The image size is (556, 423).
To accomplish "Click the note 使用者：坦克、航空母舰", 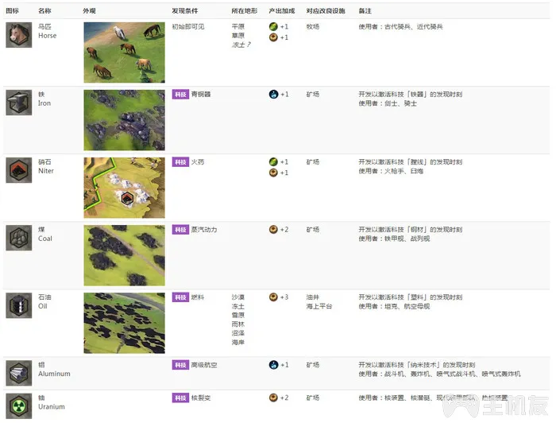I will (394, 306).
